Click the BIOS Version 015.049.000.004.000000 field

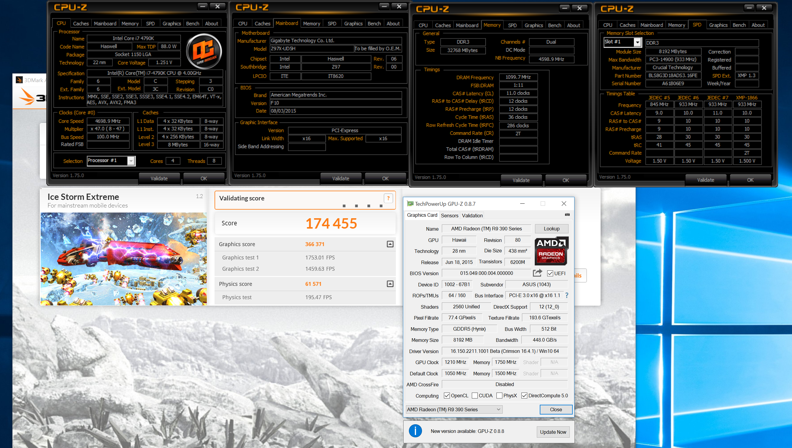(486, 273)
